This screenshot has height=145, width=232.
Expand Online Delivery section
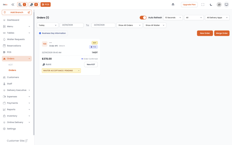[x=17, y=122]
